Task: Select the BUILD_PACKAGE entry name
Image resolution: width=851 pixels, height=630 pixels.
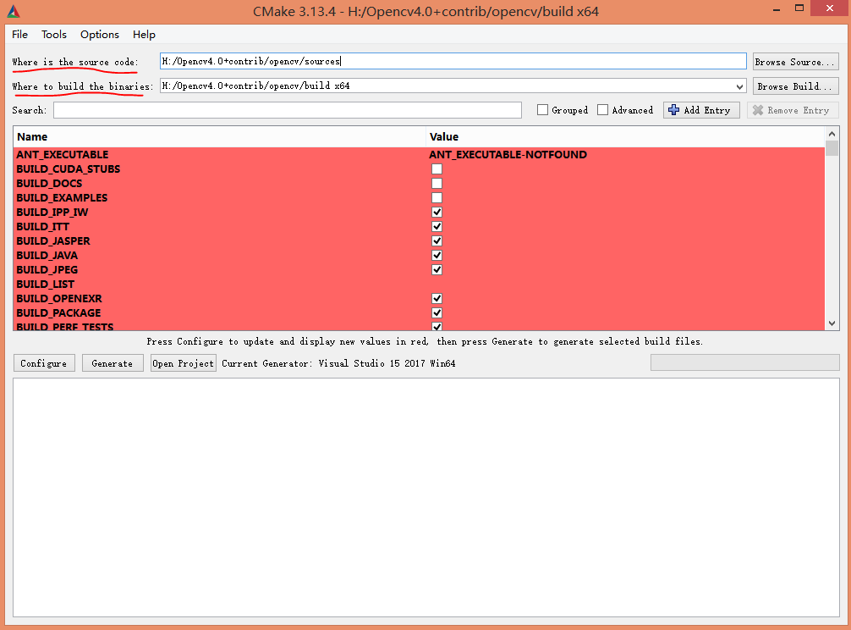Action: [x=58, y=312]
